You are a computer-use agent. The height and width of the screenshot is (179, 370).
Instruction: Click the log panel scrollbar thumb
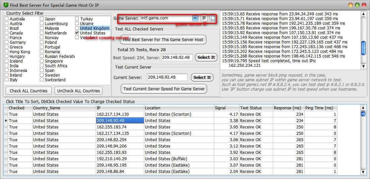tap(363, 48)
